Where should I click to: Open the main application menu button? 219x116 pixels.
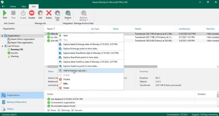pyautogui.click(x=4, y=6)
